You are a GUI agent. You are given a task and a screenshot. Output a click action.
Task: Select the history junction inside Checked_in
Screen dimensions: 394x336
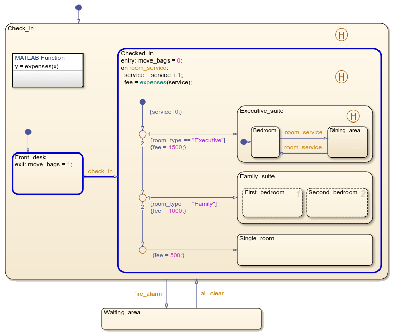point(341,77)
